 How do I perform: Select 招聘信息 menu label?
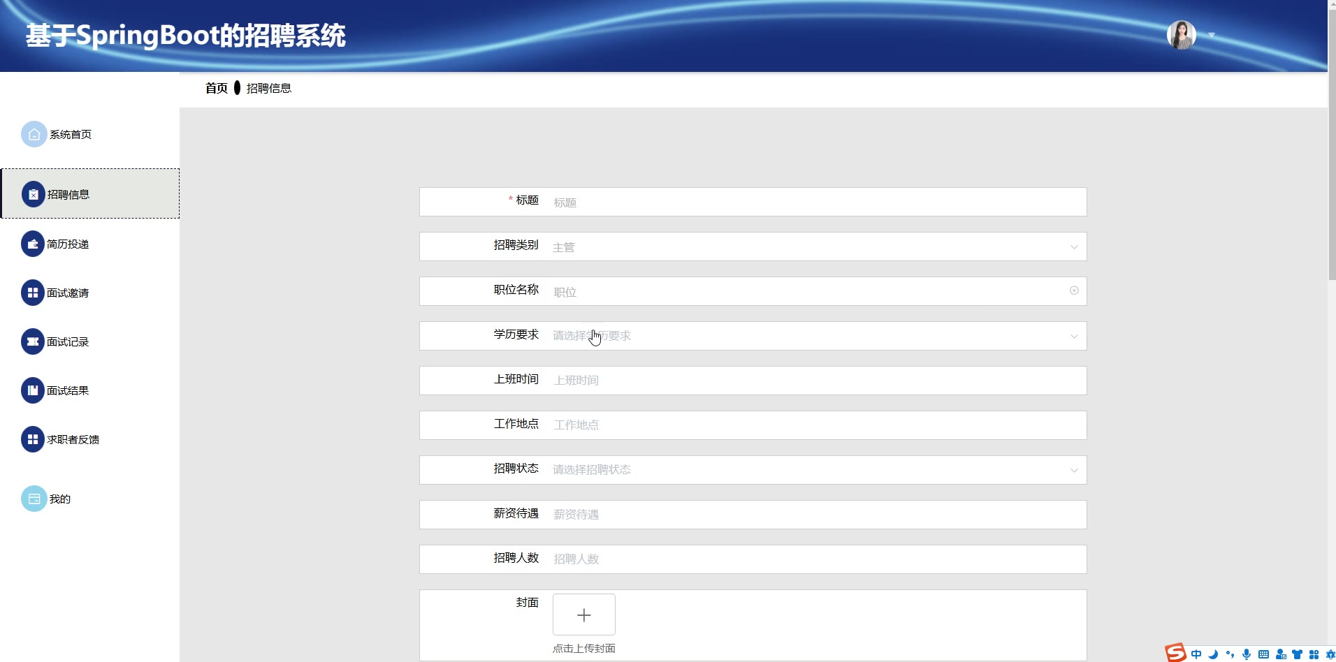coord(68,194)
